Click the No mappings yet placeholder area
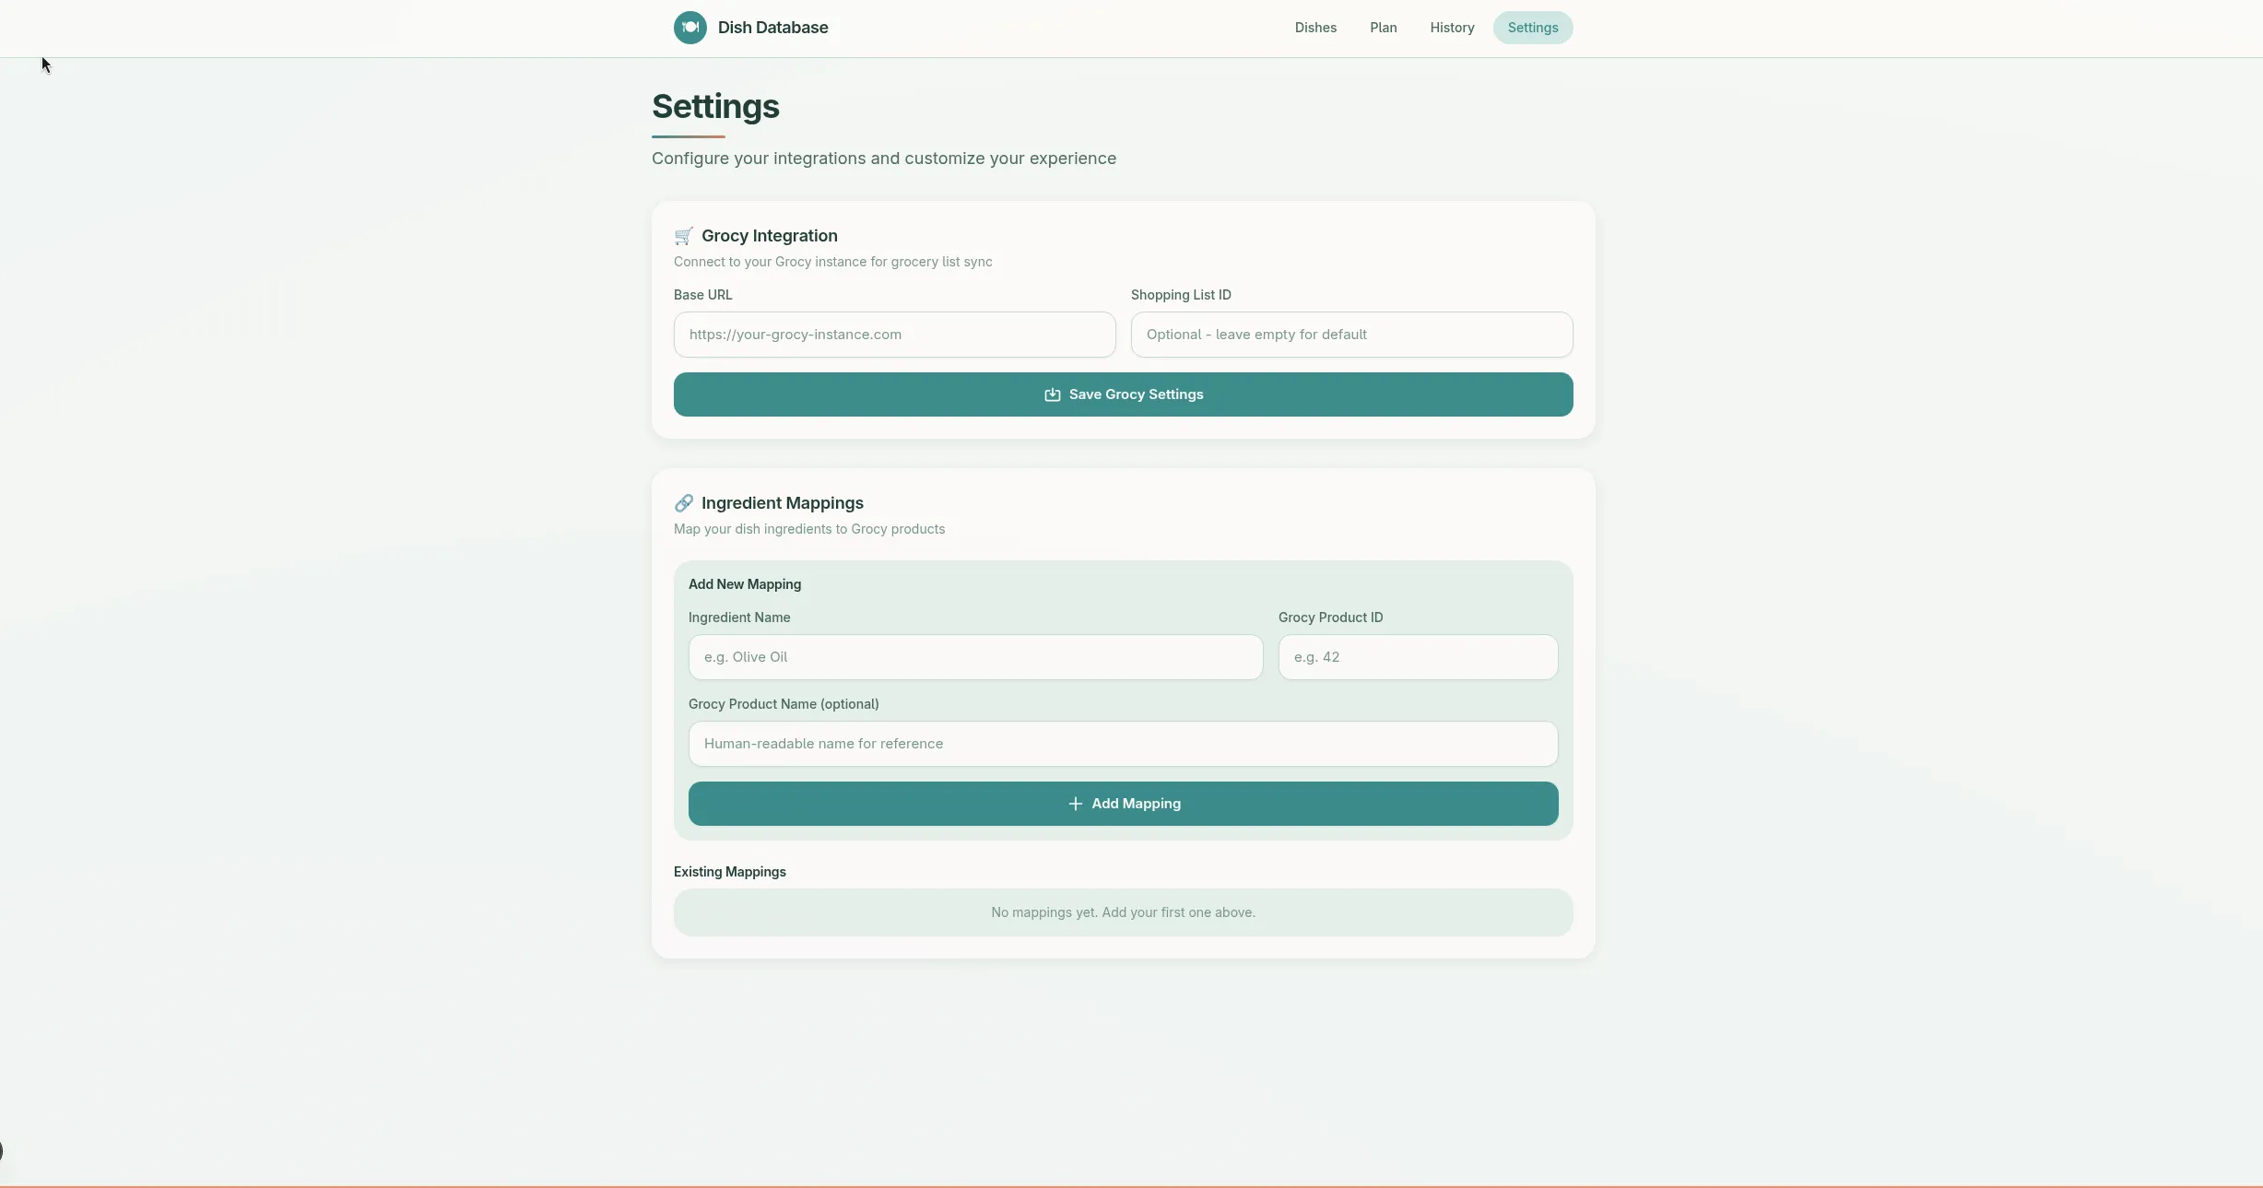This screenshot has height=1188, width=2263. [x=1122, y=912]
